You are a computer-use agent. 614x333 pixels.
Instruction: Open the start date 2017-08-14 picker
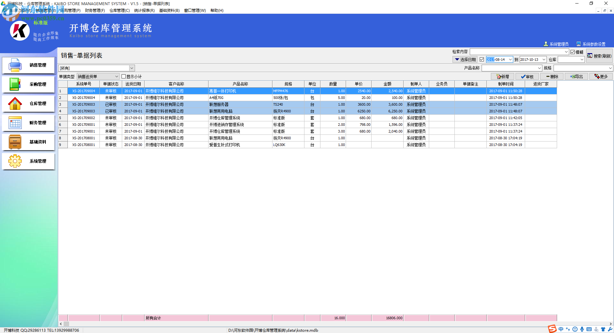(x=510, y=60)
